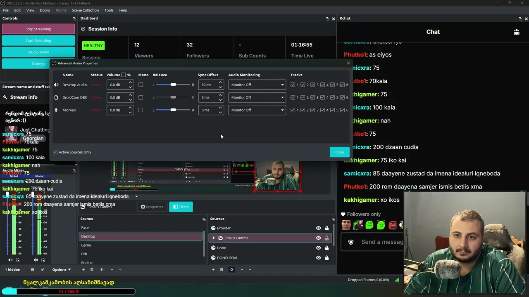Move selected source up
This screenshot has width=529, height=297.
click(x=241, y=269)
